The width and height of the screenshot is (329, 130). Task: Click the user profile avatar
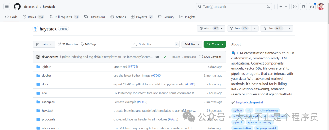pos(320,6)
